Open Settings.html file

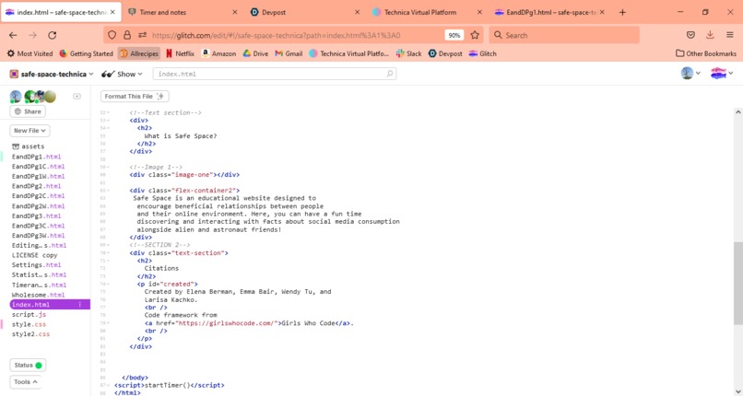(37, 265)
